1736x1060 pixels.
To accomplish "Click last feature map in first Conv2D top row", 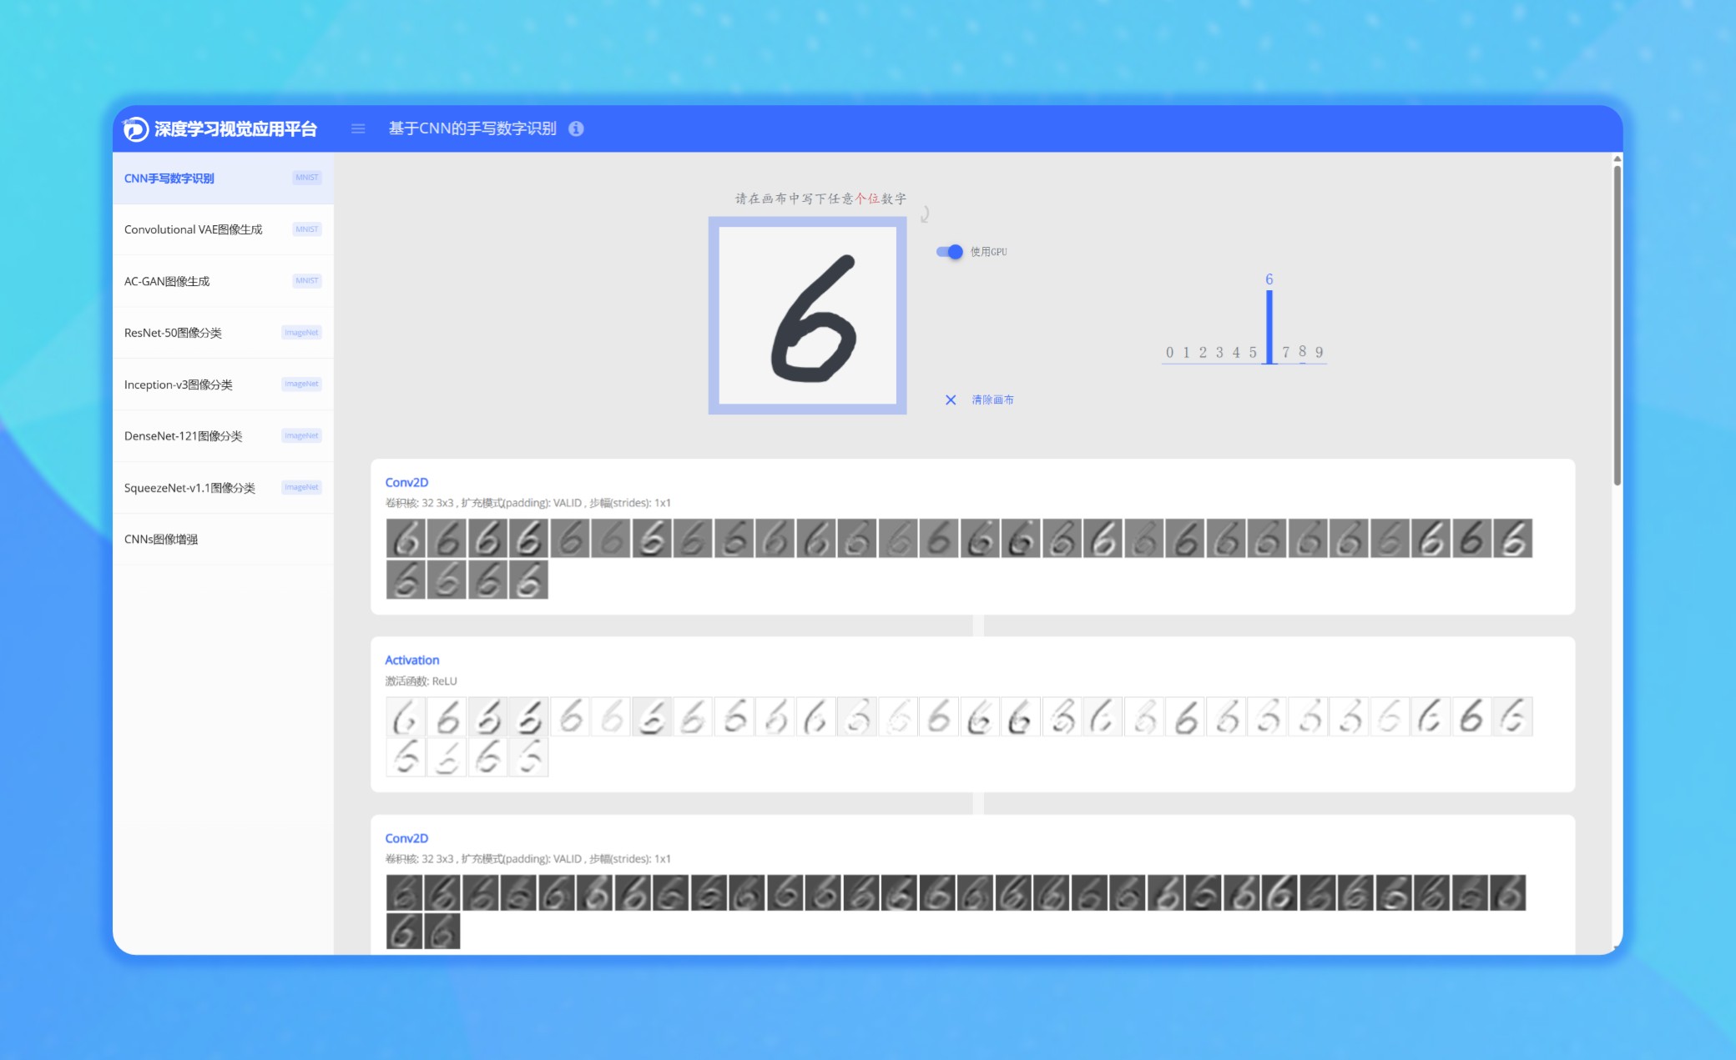I will (x=1513, y=539).
